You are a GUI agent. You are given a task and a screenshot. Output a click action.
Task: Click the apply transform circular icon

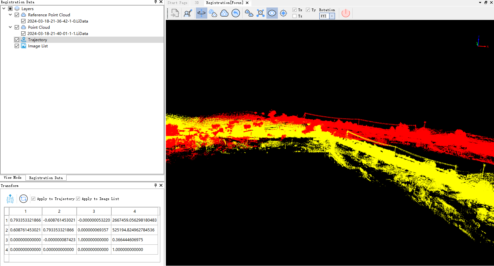pyautogui.click(x=24, y=199)
